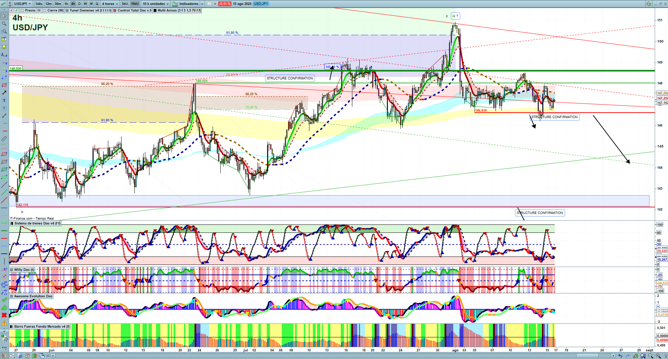This screenshot has width=668, height=359.
Task: Select the red rectangle drawing tool
Action: (x=4, y=85)
